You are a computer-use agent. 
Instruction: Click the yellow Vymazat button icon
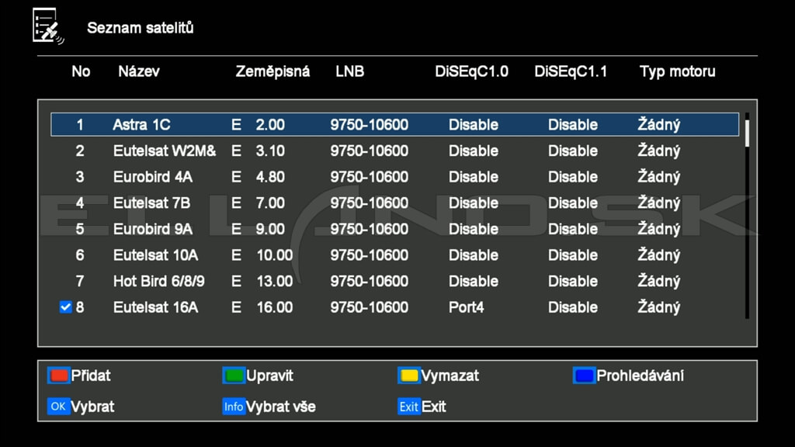click(x=409, y=376)
